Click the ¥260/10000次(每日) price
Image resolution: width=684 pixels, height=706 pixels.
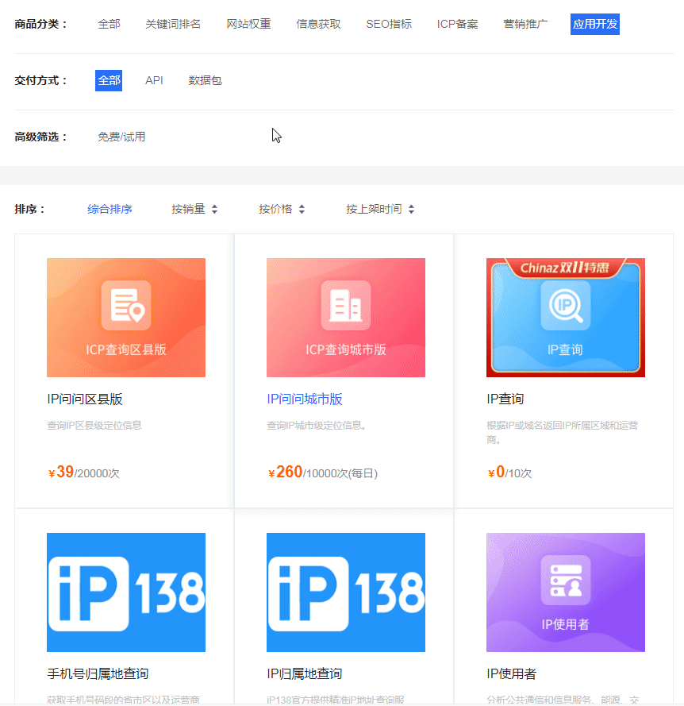pyautogui.click(x=322, y=473)
